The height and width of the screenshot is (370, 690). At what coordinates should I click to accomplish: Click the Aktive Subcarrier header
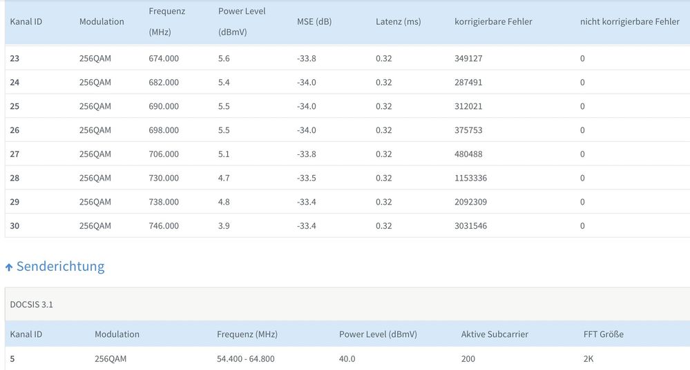tap(495, 334)
